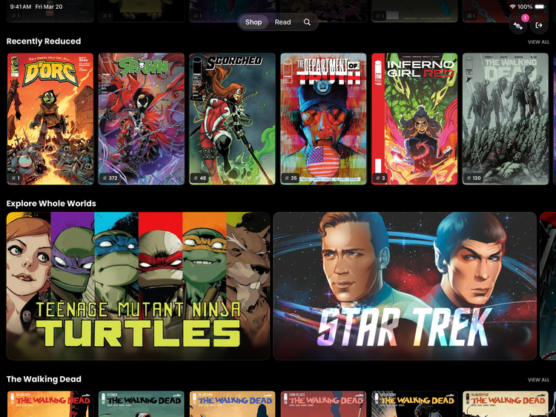Select the Shop tab
Screen dimensions: 556x417
254,22
